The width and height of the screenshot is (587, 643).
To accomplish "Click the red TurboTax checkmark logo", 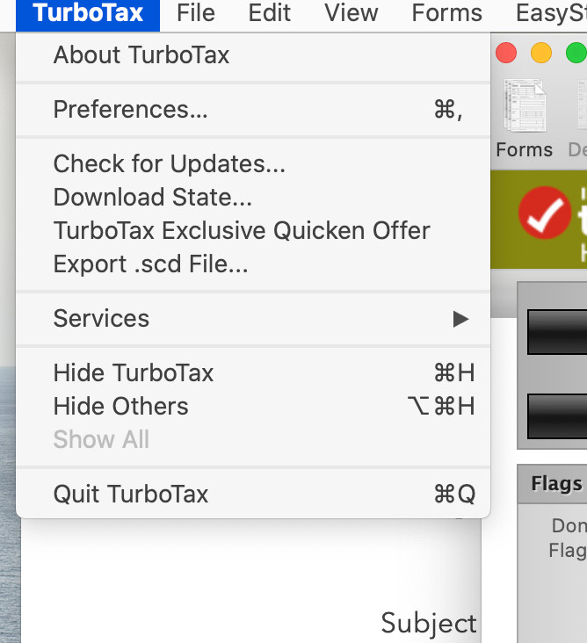I will (545, 213).
